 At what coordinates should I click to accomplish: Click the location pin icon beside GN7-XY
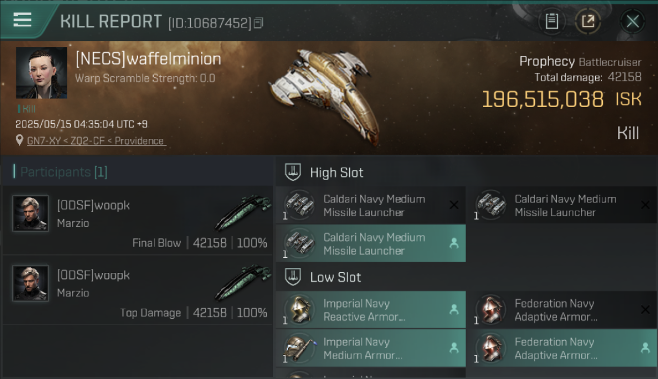click(19, 140)
